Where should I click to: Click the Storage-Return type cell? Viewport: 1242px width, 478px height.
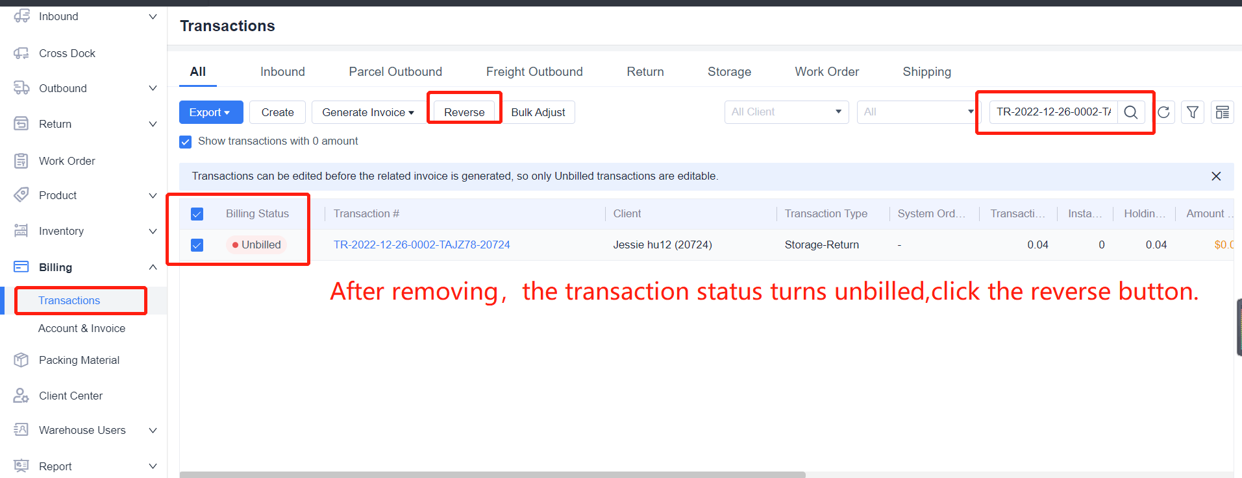click(822, 245)
